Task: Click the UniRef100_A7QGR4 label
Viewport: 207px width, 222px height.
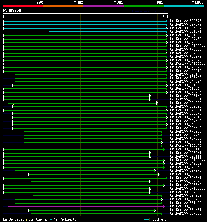Action: [186, 53]
